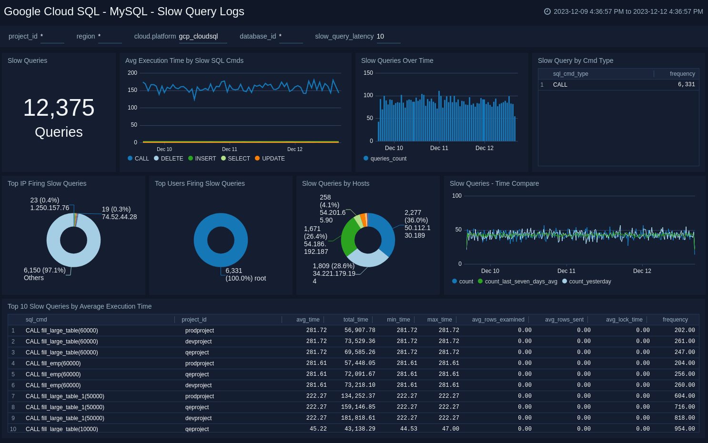Click row 1 sql_cmd CALL fill_large_table(60000)

pos(61,331)
